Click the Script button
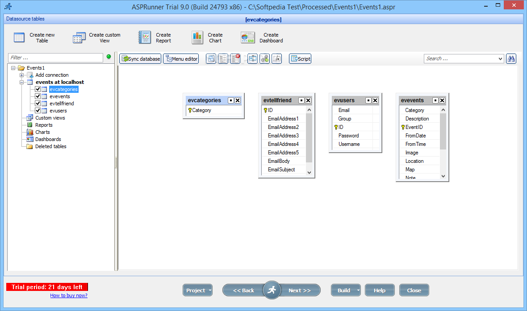The height and width of the screenshot is (311, 527). [x=300, y=59]
